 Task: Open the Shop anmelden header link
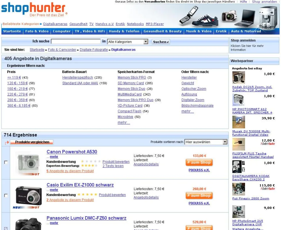[264, 2]
